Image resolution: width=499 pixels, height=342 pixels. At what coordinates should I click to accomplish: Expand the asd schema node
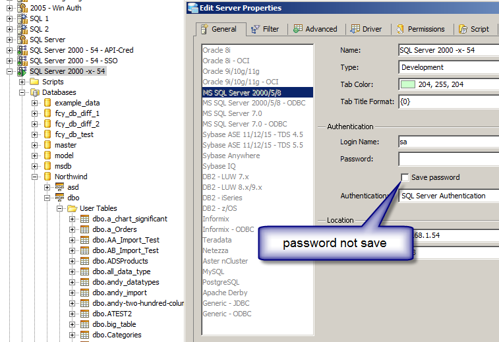tap(47, 187)
